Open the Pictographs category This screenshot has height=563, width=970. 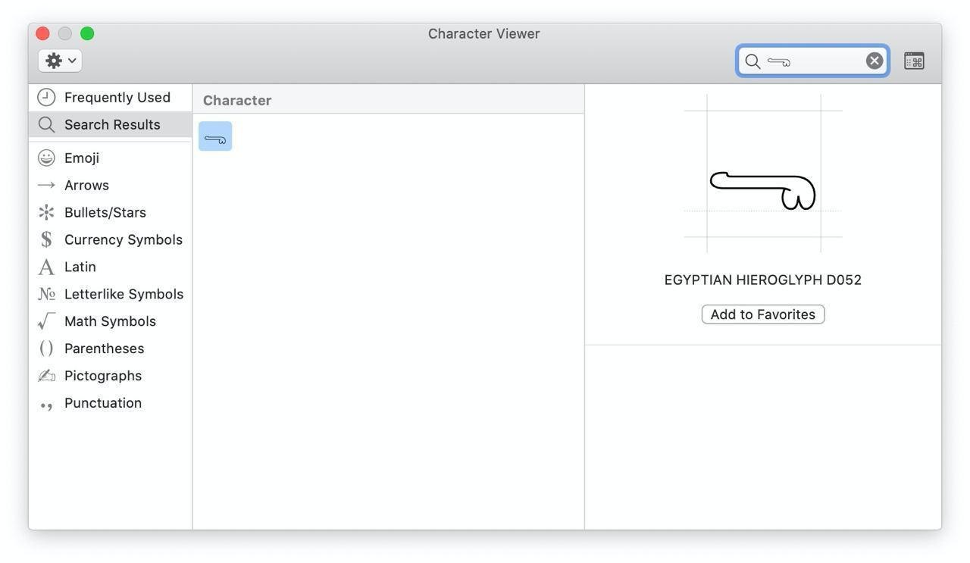(x=110, y=377)
